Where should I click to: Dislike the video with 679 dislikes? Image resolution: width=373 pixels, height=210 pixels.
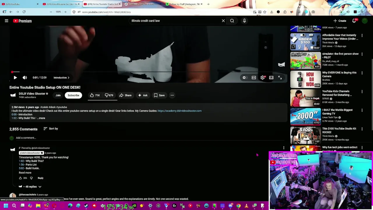coord(109,95)
